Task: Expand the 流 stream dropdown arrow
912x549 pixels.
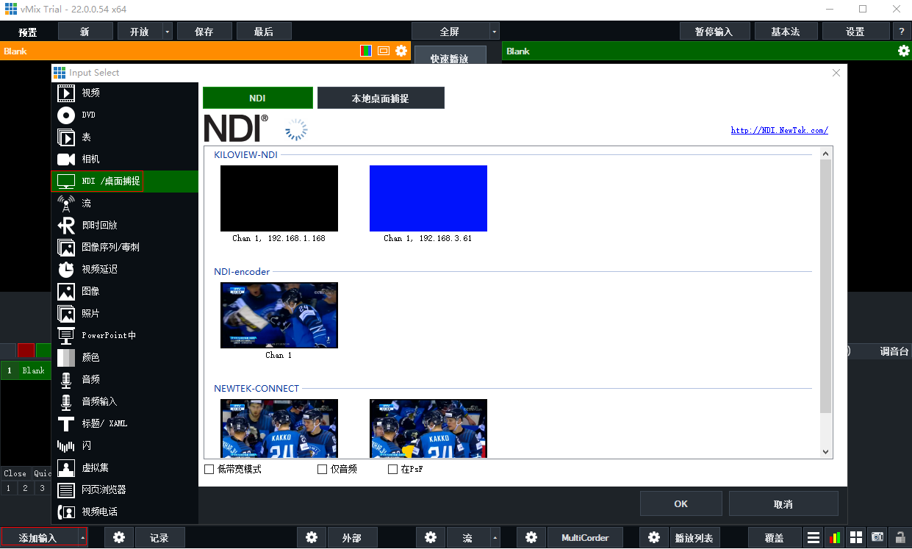Action: click(x=495, y=537)
